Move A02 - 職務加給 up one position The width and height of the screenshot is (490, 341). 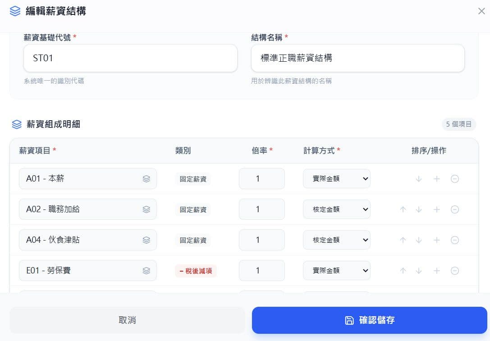click(x=403, y=209)
